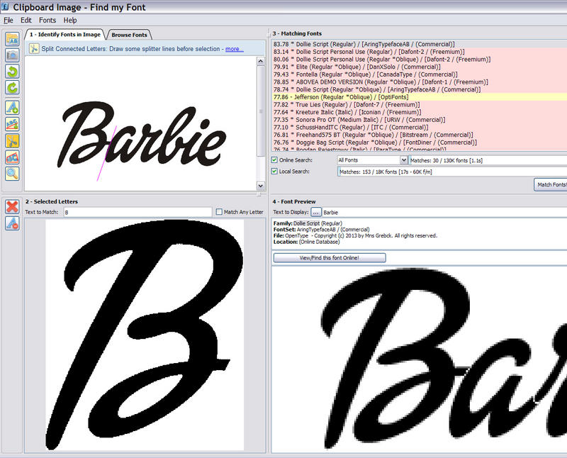Screen dimensions: 567x458
Task: Click the local 'Matches: 153 / 18K fonts' status text
Action: point(386,172)
